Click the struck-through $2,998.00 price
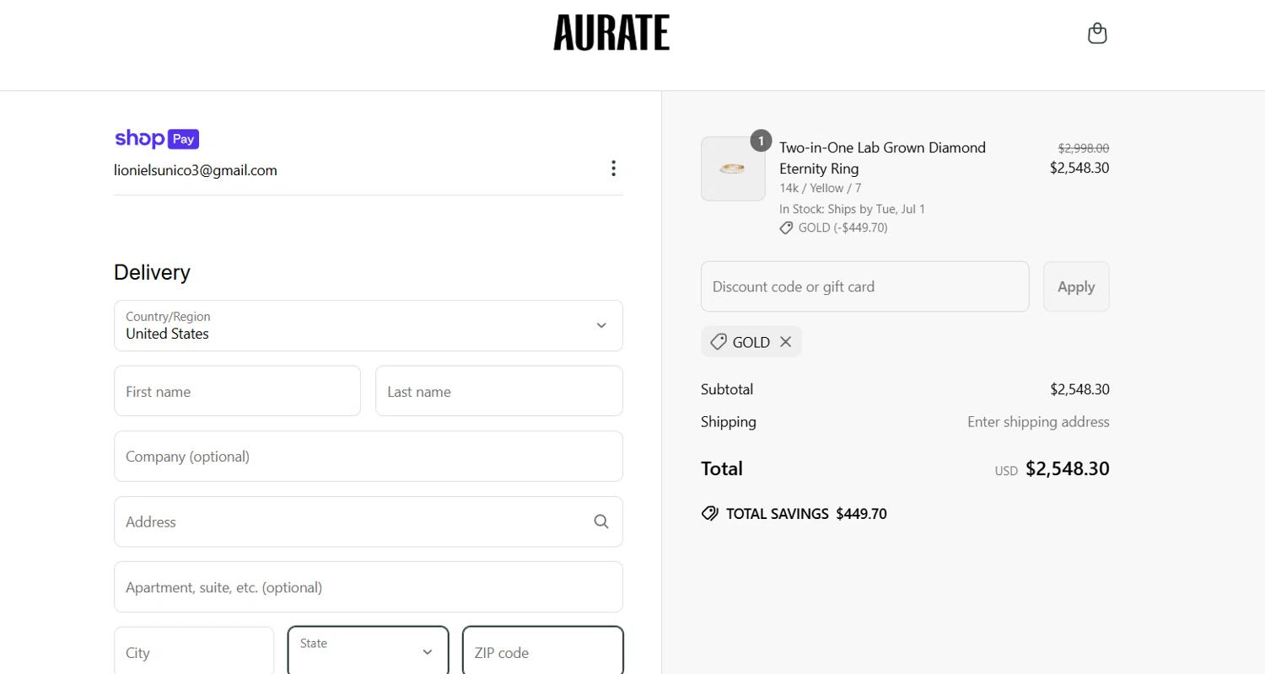Screen dimensions: 1265x674 tap(1084, 147)
